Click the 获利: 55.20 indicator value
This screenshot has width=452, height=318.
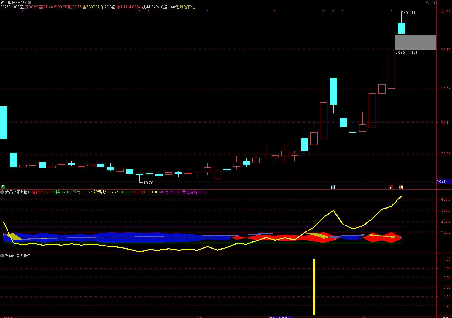[41, 192]
